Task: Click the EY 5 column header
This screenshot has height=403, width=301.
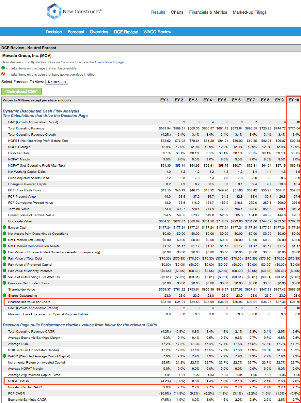Action: (x=222, y=100)
